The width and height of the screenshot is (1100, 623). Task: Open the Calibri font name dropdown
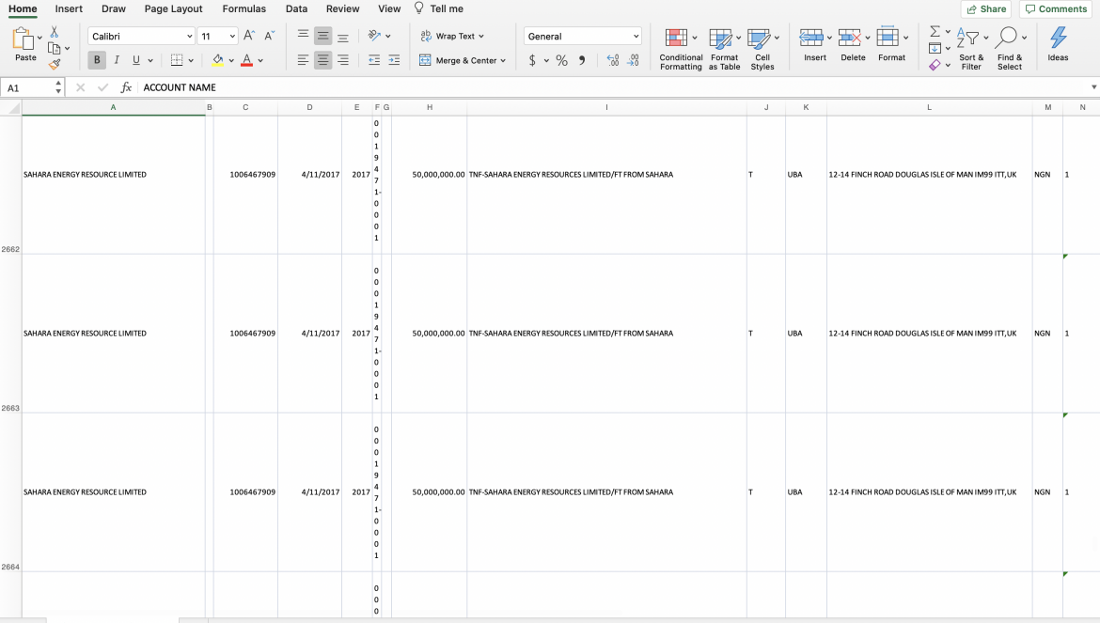click(x=189, y=37)
